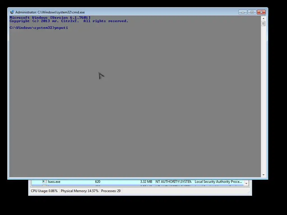Click Local Security Authority Process description

218,182
